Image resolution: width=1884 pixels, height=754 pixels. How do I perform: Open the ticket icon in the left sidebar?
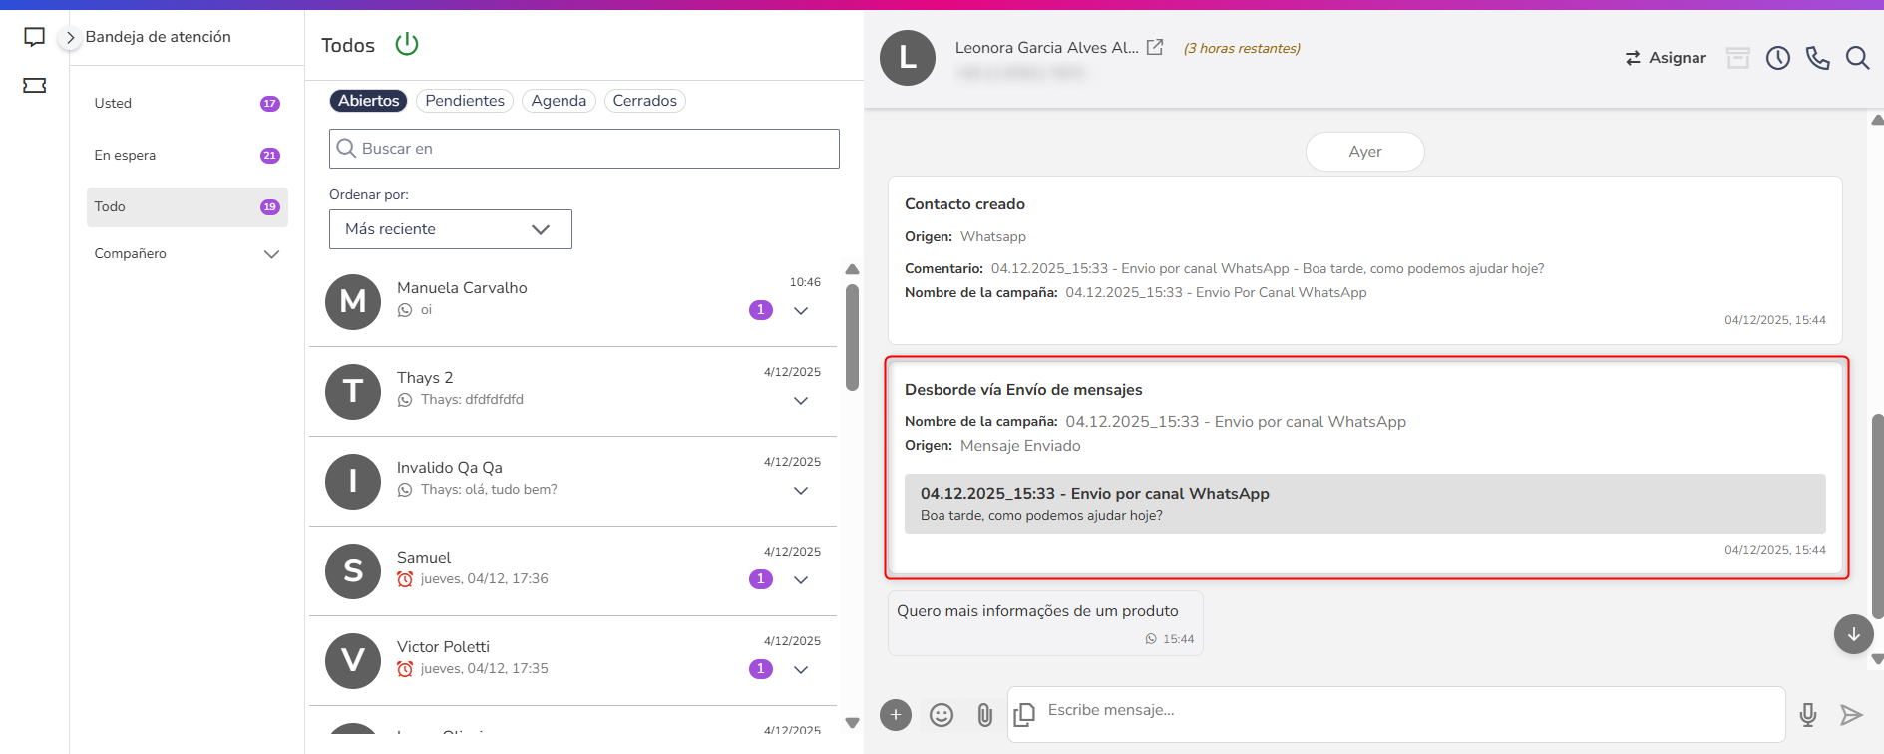point(35,86)
